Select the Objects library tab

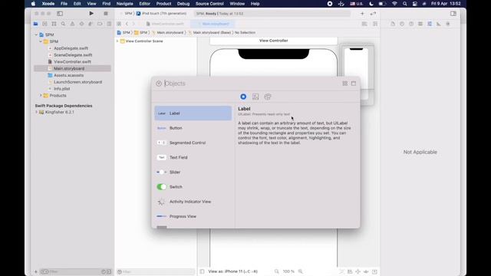pyautogui.click(x=243, y=97)
